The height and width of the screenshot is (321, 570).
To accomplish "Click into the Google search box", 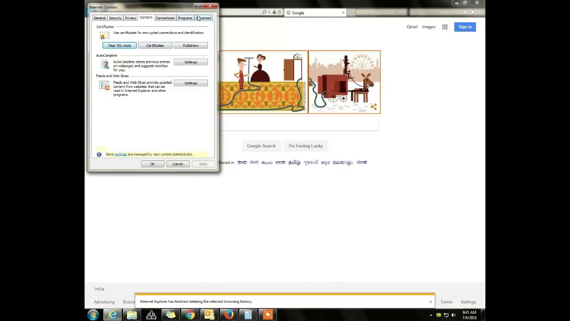I will coord(299,124).
